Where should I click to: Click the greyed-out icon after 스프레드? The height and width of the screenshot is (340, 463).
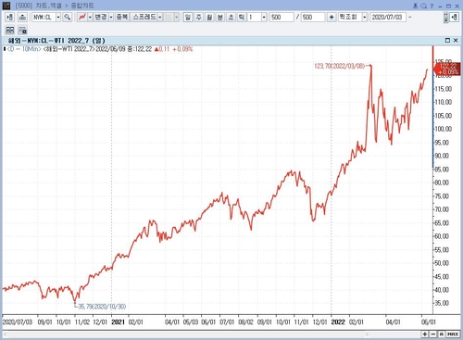click(x=169, y=17)
